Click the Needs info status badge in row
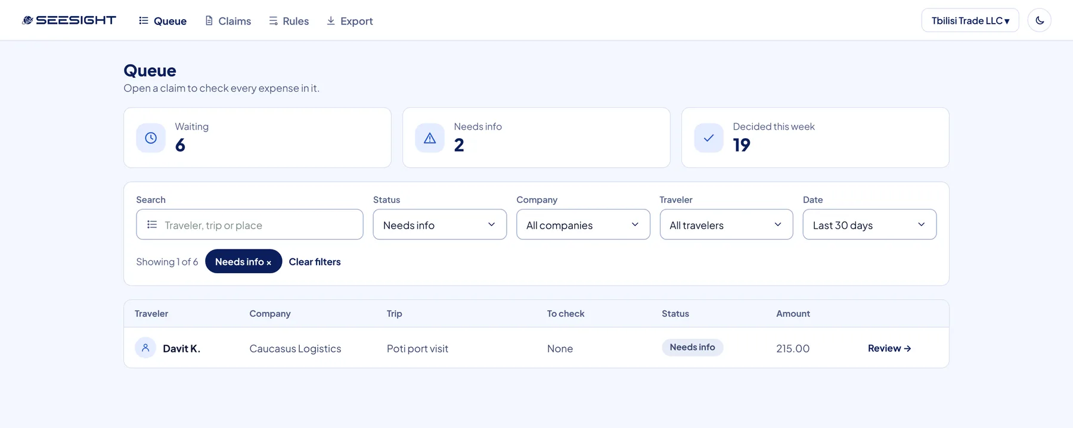1073x428 pixels. [692, 347]
